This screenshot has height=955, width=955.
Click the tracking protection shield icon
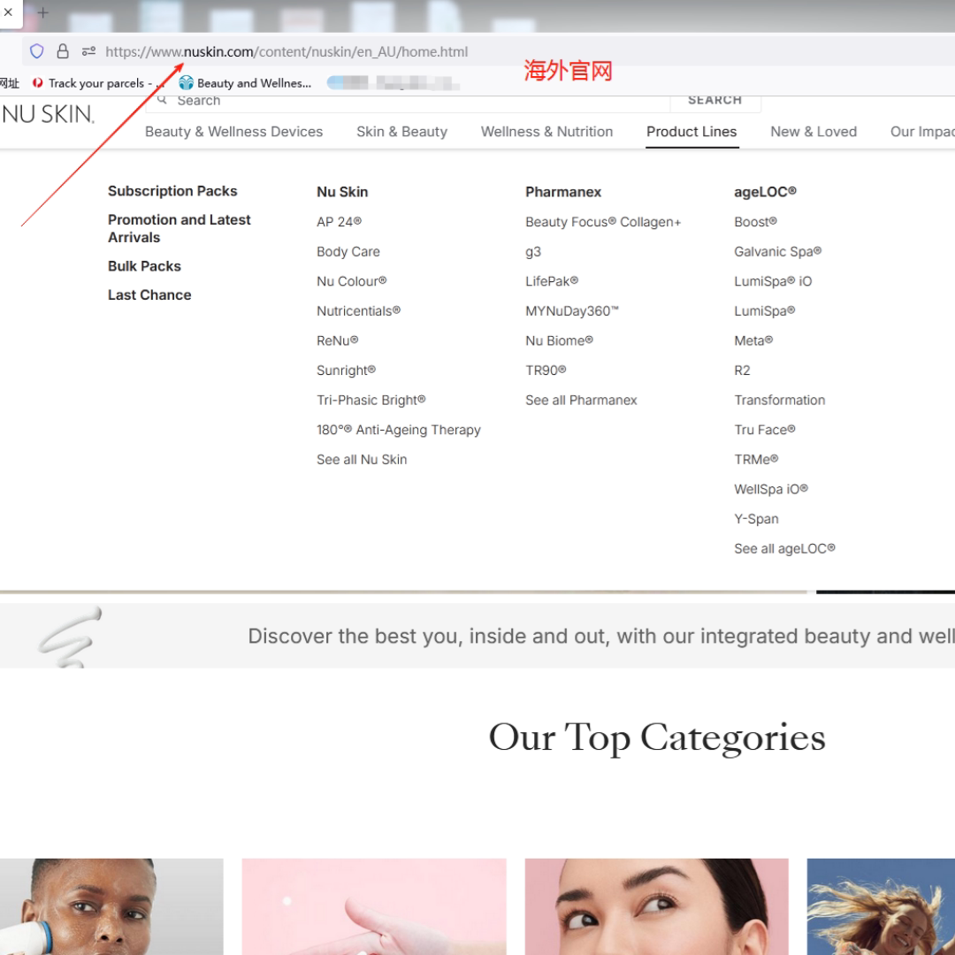coord(36,51)
